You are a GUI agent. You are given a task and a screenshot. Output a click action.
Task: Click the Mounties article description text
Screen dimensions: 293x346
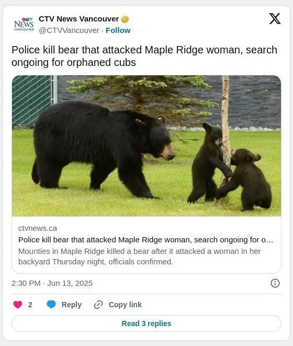(x=140, y=256)
